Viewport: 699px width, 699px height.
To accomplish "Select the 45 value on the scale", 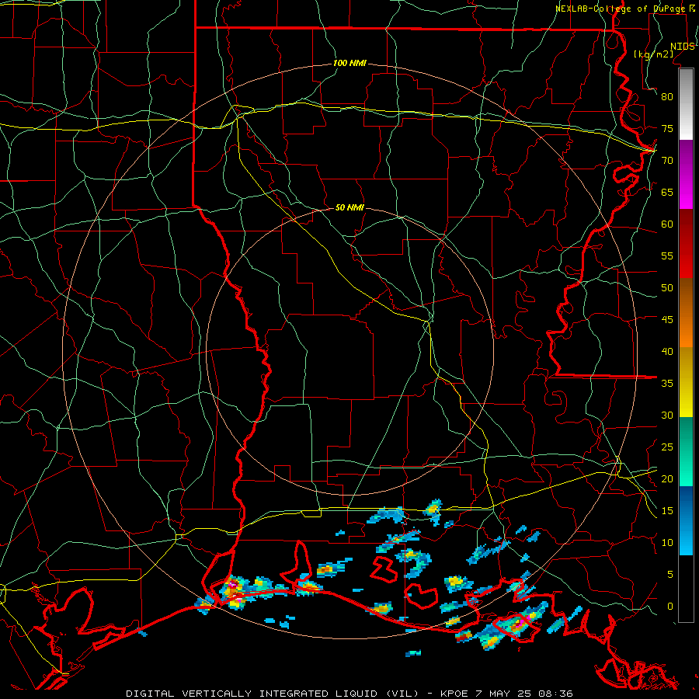I will tap(667, 320).
